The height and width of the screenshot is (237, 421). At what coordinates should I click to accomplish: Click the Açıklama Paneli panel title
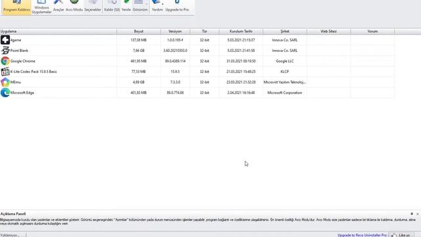tap(13, 214)
